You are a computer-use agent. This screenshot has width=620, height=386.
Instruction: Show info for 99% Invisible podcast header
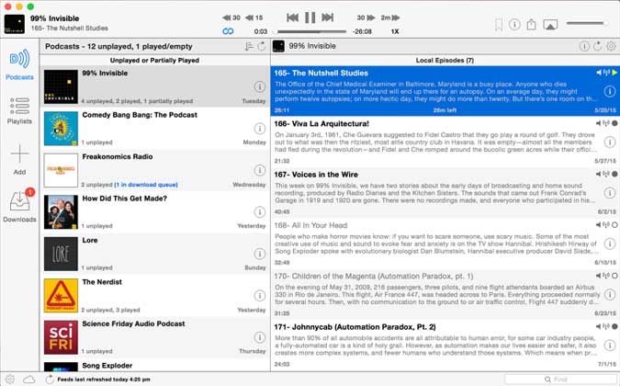(x=584, y=46)
